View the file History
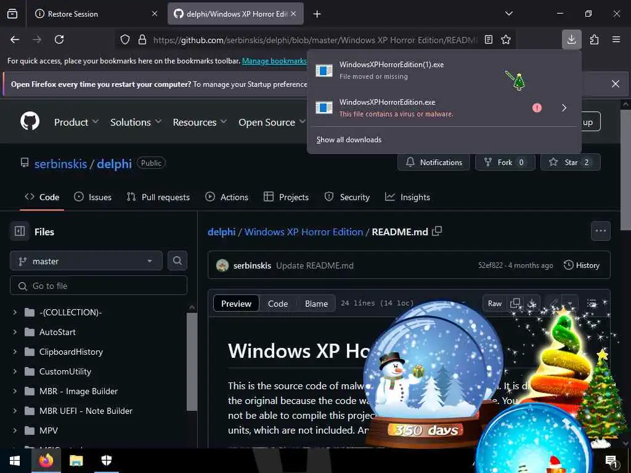Screen dimensions: 631x473 click(582, 265)
